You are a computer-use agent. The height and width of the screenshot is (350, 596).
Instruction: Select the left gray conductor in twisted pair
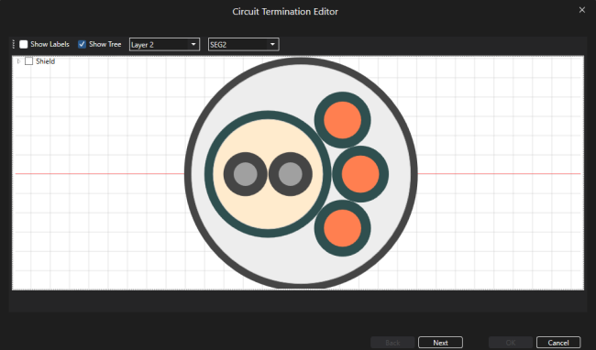click(x=245, y=174)
